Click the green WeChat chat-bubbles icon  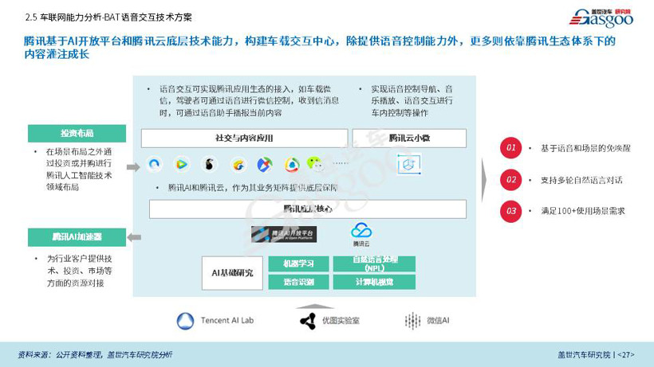pyautogui.click(x=315, y=163)
